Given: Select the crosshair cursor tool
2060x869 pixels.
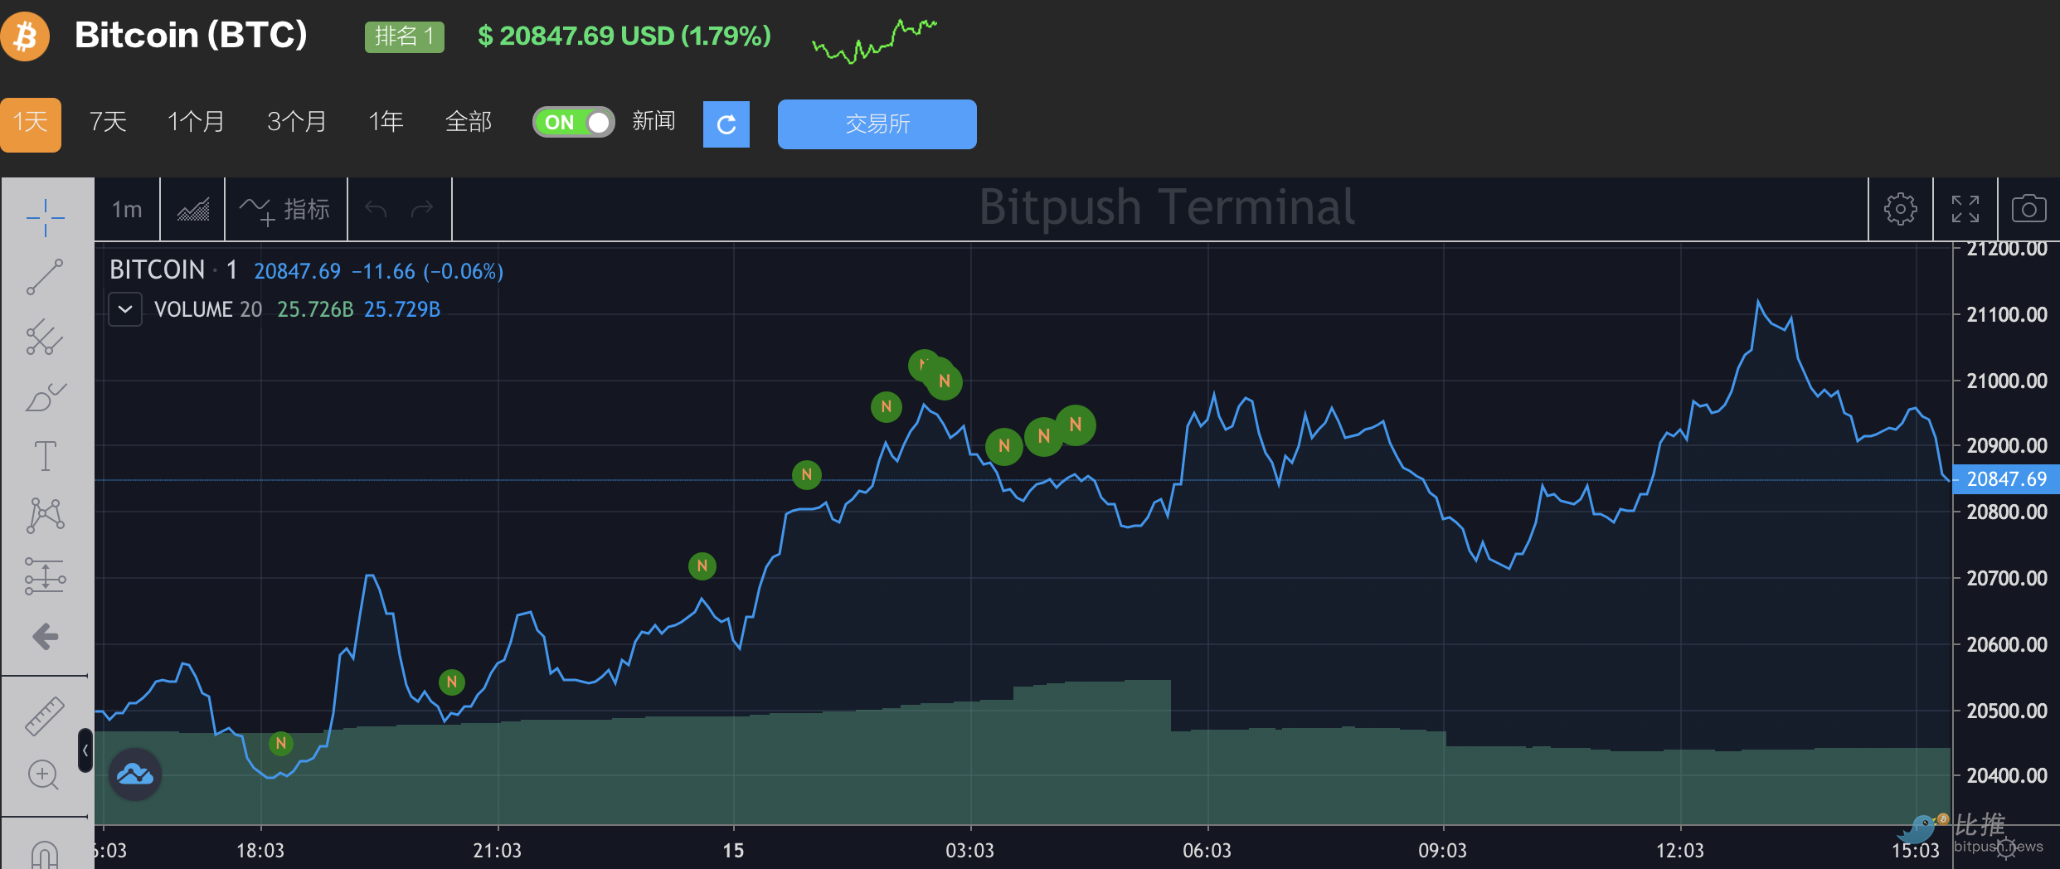Looking at the screenshot, I should tap(45, 218).
